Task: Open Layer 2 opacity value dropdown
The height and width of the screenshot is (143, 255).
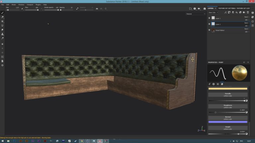Action: point(247,26)
